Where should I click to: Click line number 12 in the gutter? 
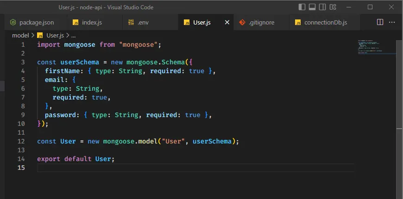click(21, 141)
